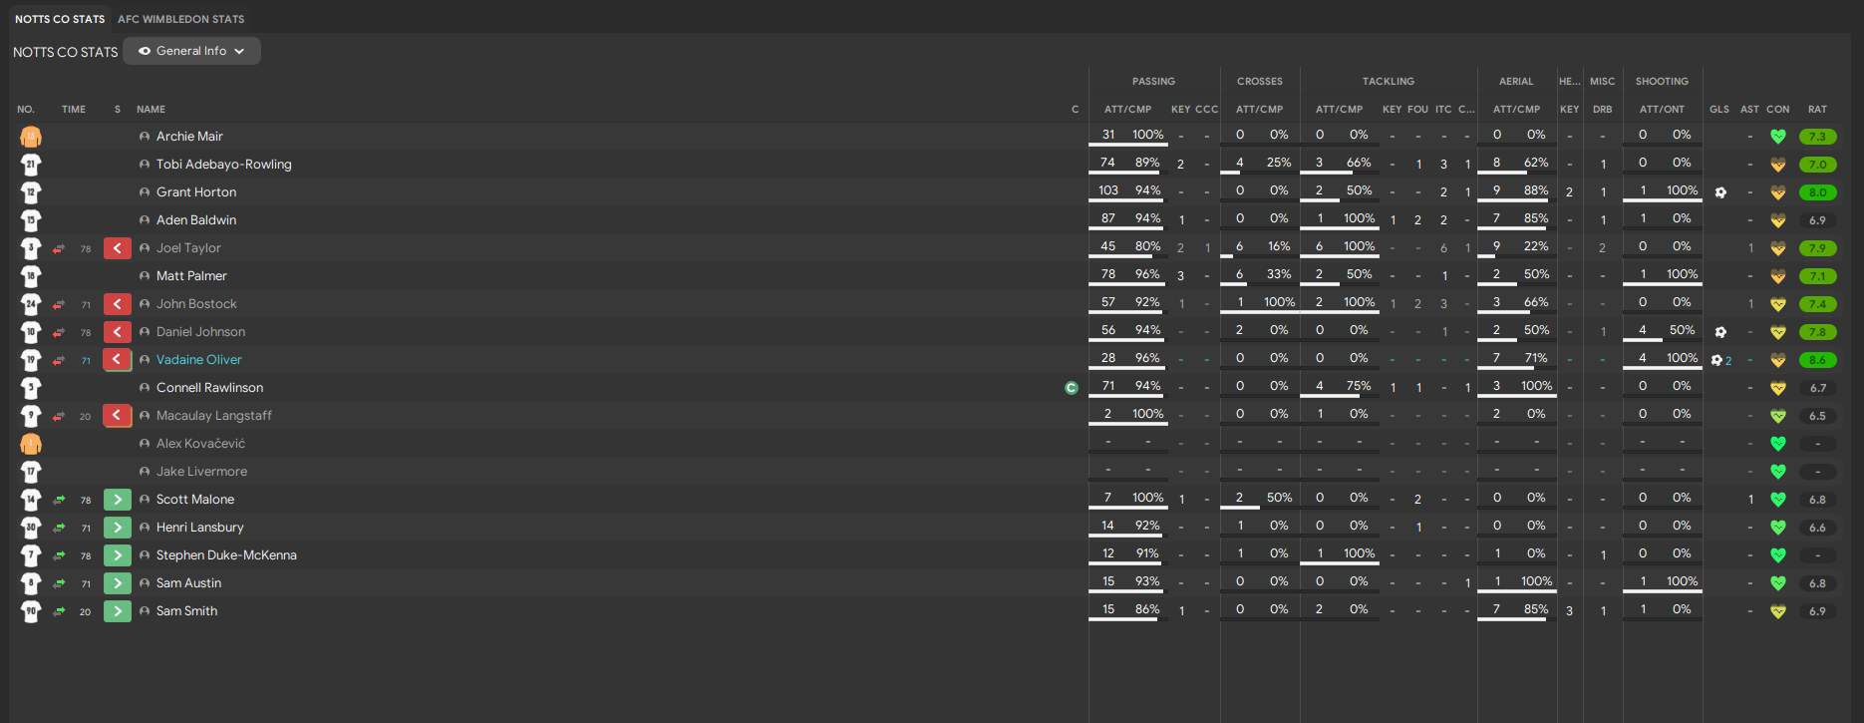1864x723 pixels.
Task: Click Sam Smith's 86% pass completion value
Action: 1147,609
